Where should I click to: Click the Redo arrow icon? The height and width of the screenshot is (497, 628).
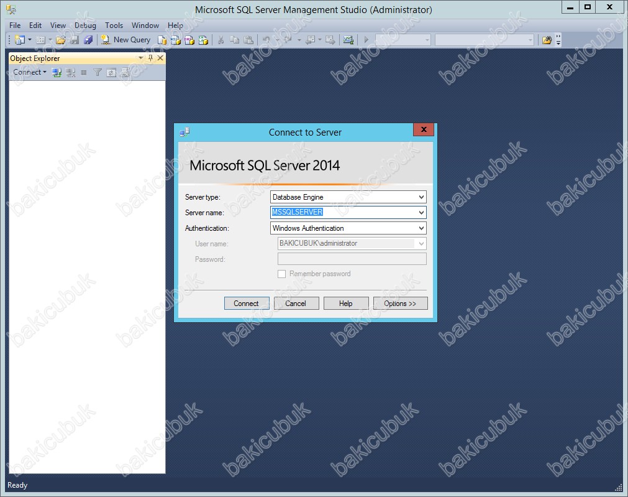pyautogui.click(x=288, y=40)
